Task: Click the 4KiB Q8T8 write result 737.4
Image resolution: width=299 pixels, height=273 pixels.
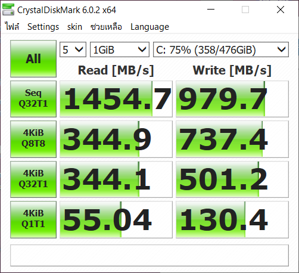Action: click(x=232, y=139)
